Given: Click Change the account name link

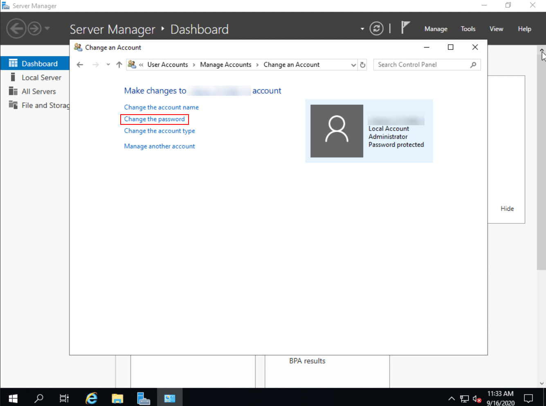Looking at the screenshot, I should click(161, 107).
